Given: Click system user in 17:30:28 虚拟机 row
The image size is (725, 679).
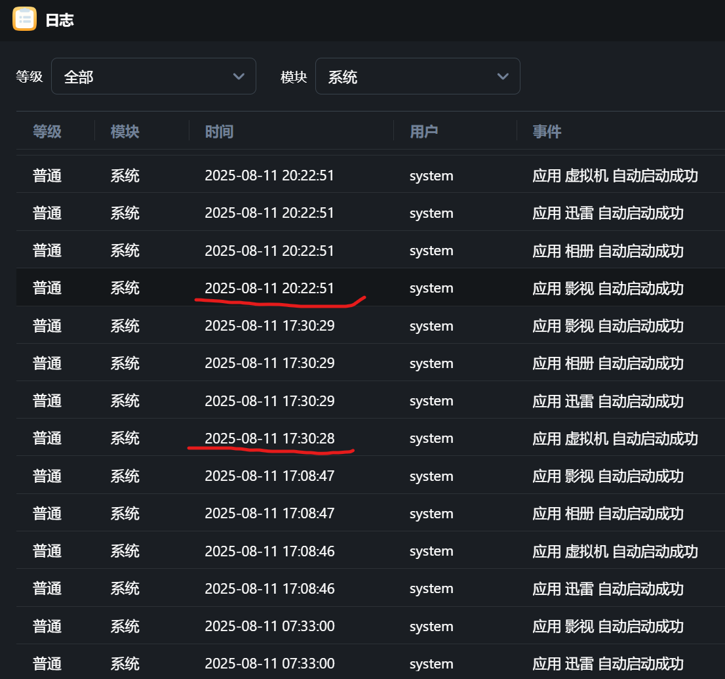Looking at the screenshot, I should (x=431, y=438).
